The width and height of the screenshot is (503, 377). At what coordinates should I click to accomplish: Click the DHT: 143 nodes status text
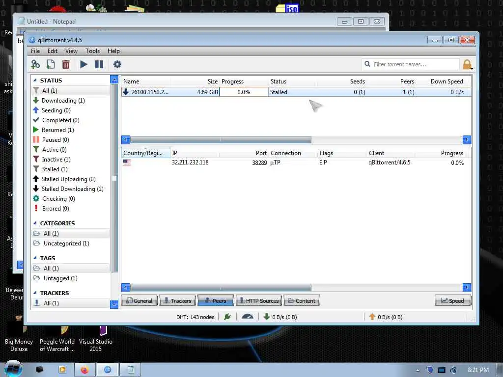tap(196, 317)
